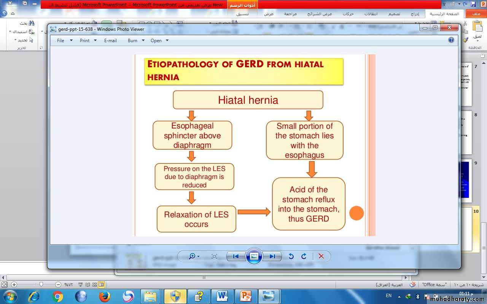Open the PowerPoint File tab (ملف)
The image size is (487, 304).
click(476, 14)
